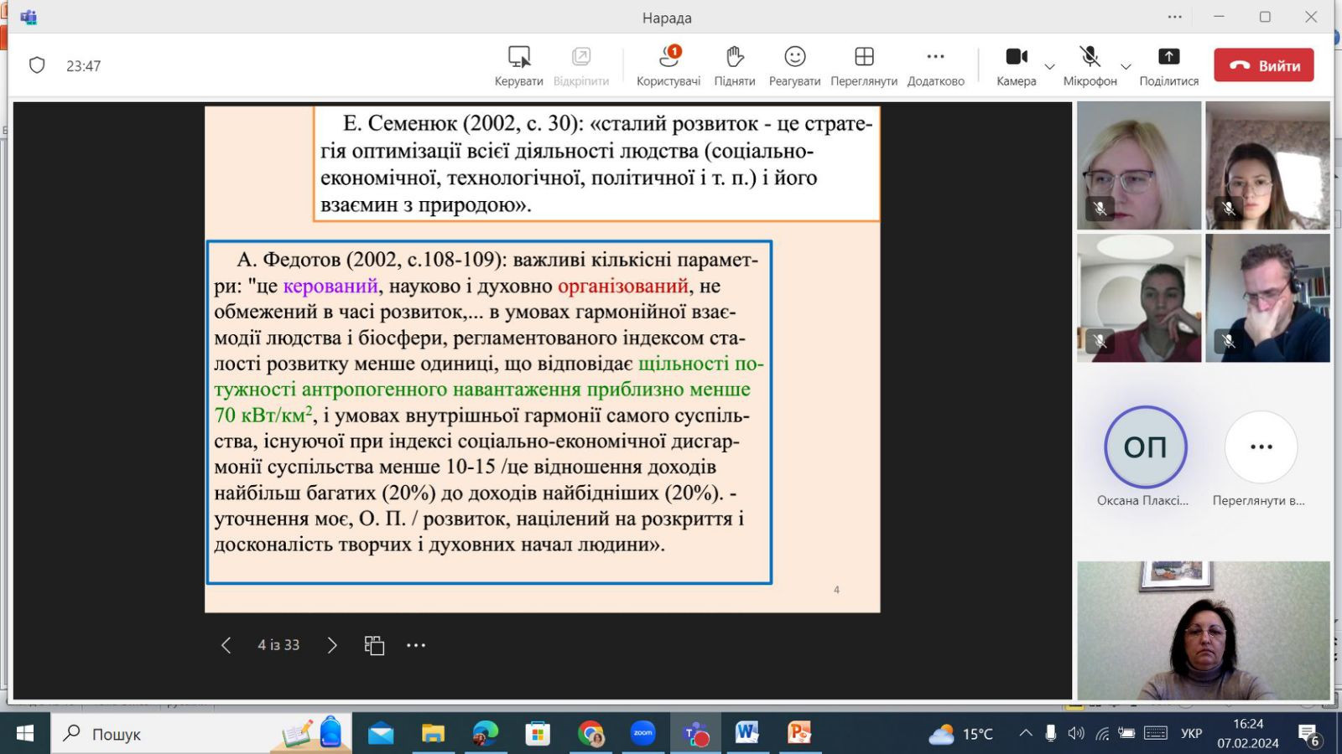Raise hand with Підняти icon
This screenshot has width=1342, height=754.
click(734, 65)
